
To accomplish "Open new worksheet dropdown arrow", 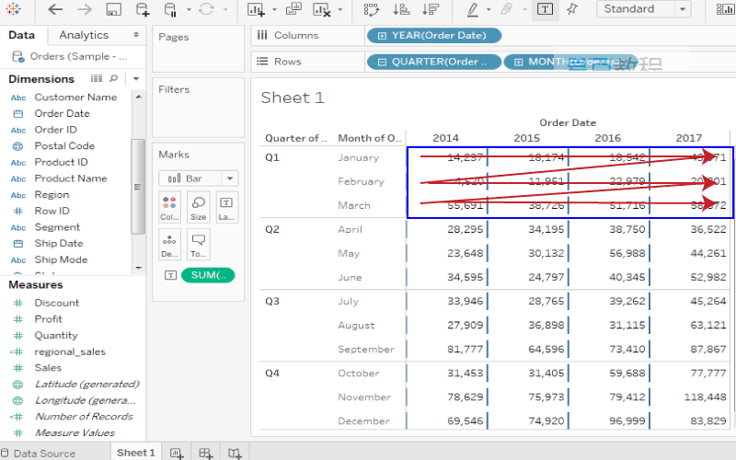I will (x=274, y=9).
